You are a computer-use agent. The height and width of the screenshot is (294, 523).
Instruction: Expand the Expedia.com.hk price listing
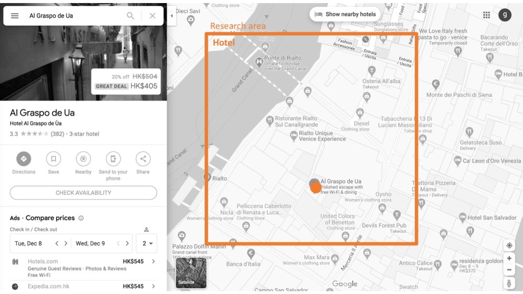(x=153, y=286)
